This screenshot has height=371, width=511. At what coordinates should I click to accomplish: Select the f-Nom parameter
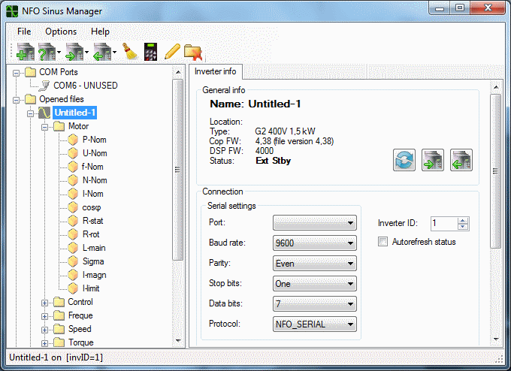[x=92, y=167]
